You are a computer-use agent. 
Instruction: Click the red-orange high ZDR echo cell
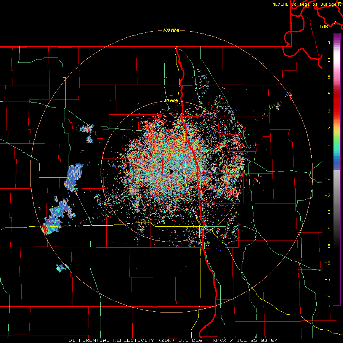point(45,229)
